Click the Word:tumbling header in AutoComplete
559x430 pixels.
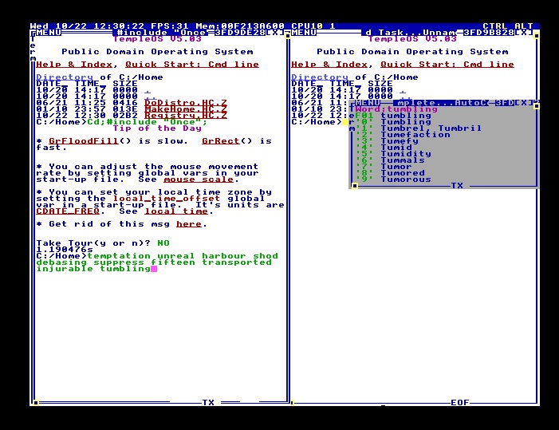pyautogui.click(x=396, y=109)
